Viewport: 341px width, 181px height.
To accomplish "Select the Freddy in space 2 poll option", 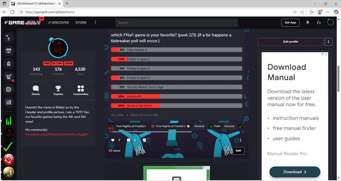I will [176, 69].
